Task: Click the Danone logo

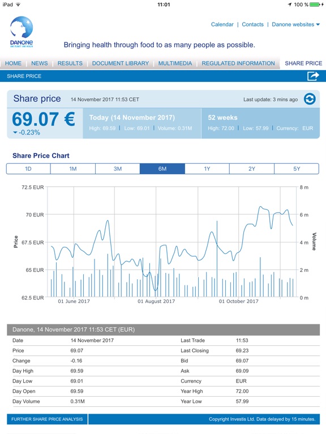Action: point(22,32)
